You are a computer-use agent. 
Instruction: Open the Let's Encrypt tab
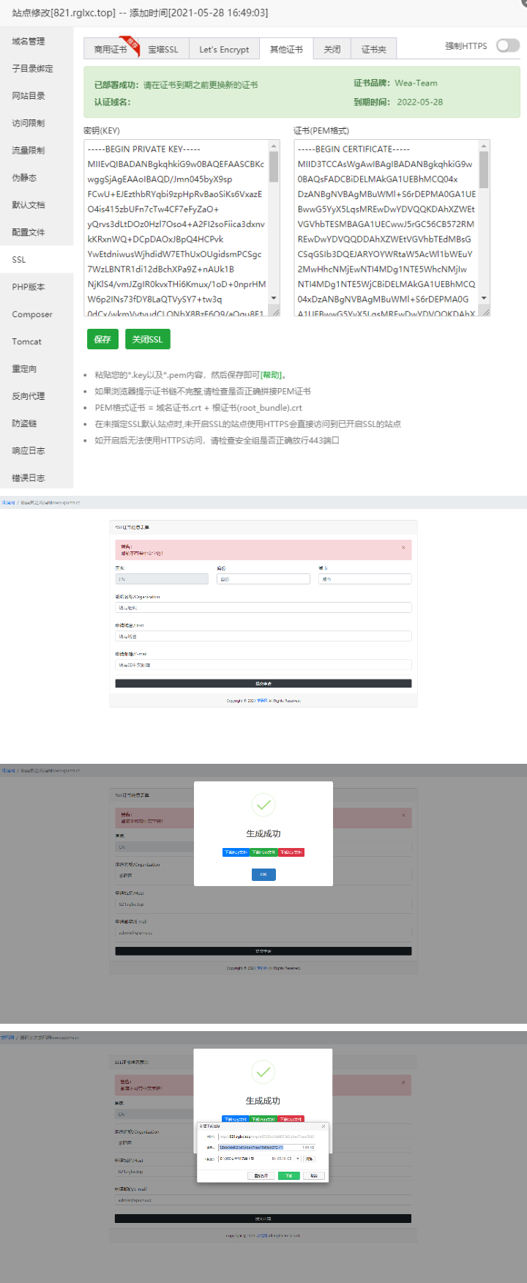point(224,49)
